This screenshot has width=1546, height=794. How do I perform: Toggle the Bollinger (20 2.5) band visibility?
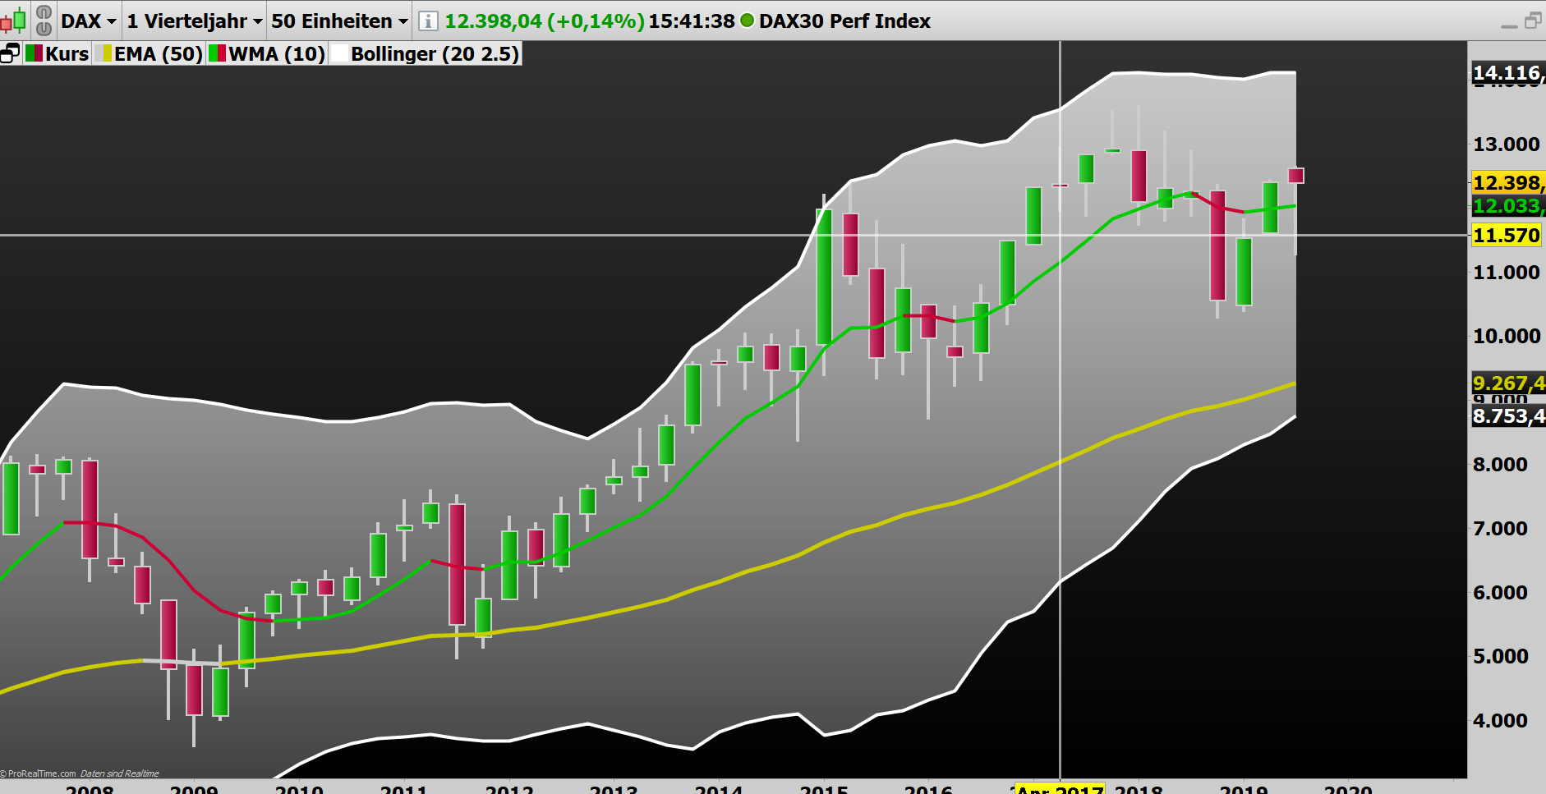coord(434,53)
